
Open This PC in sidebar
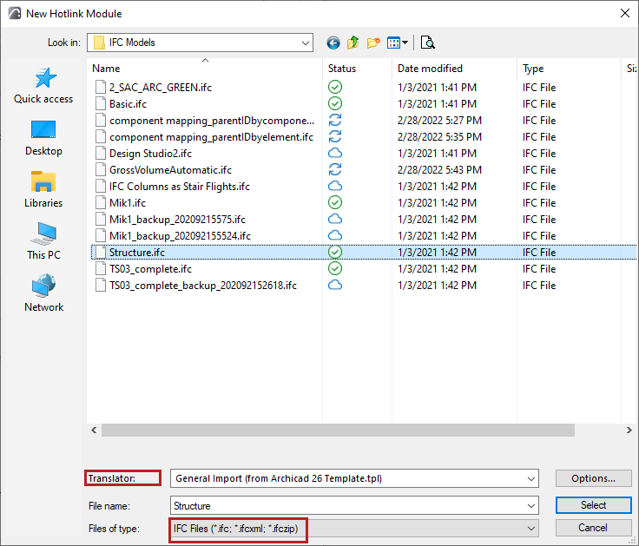[x=43, y=241]
